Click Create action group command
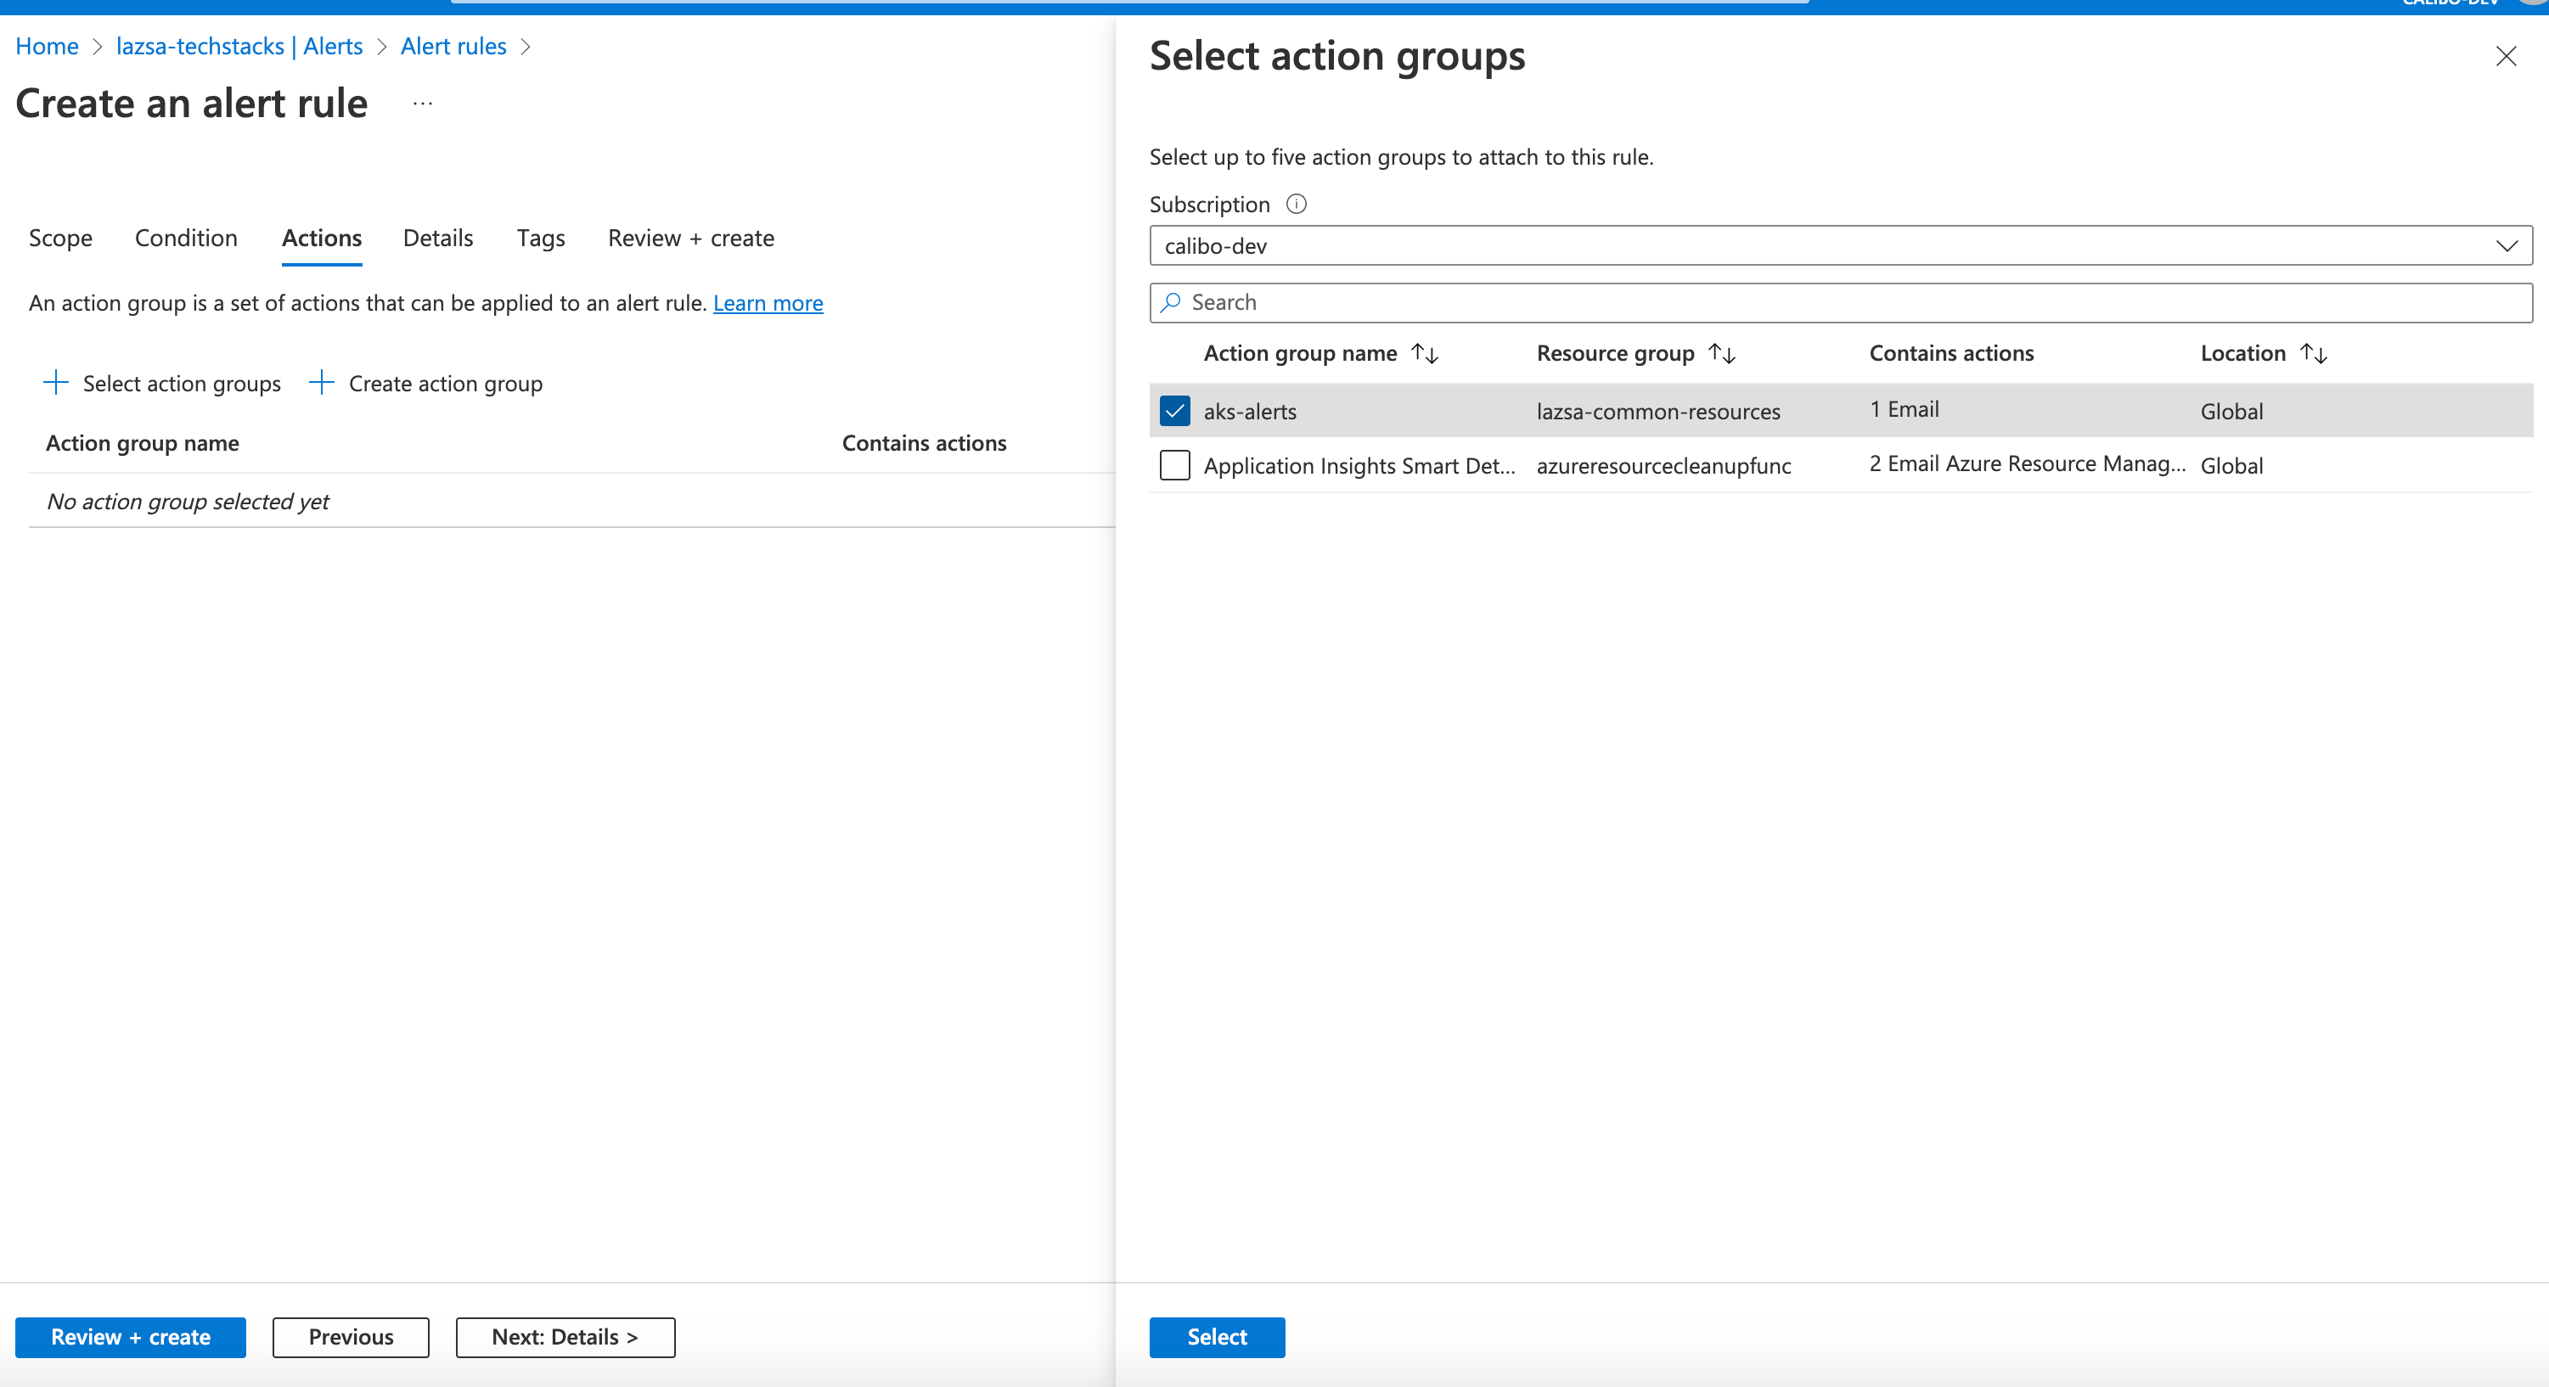Image resolution: width=2549 pixels, height=1387 pixels. pyautogui.click(x=425, y=383)
